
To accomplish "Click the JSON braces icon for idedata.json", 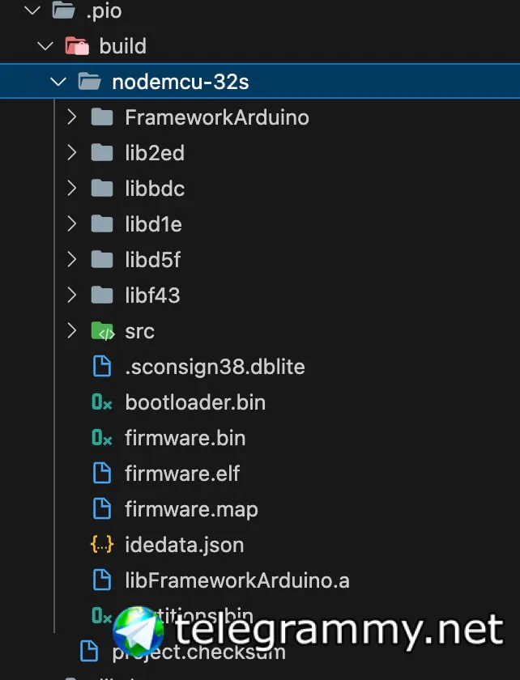I will pos(102,545).
